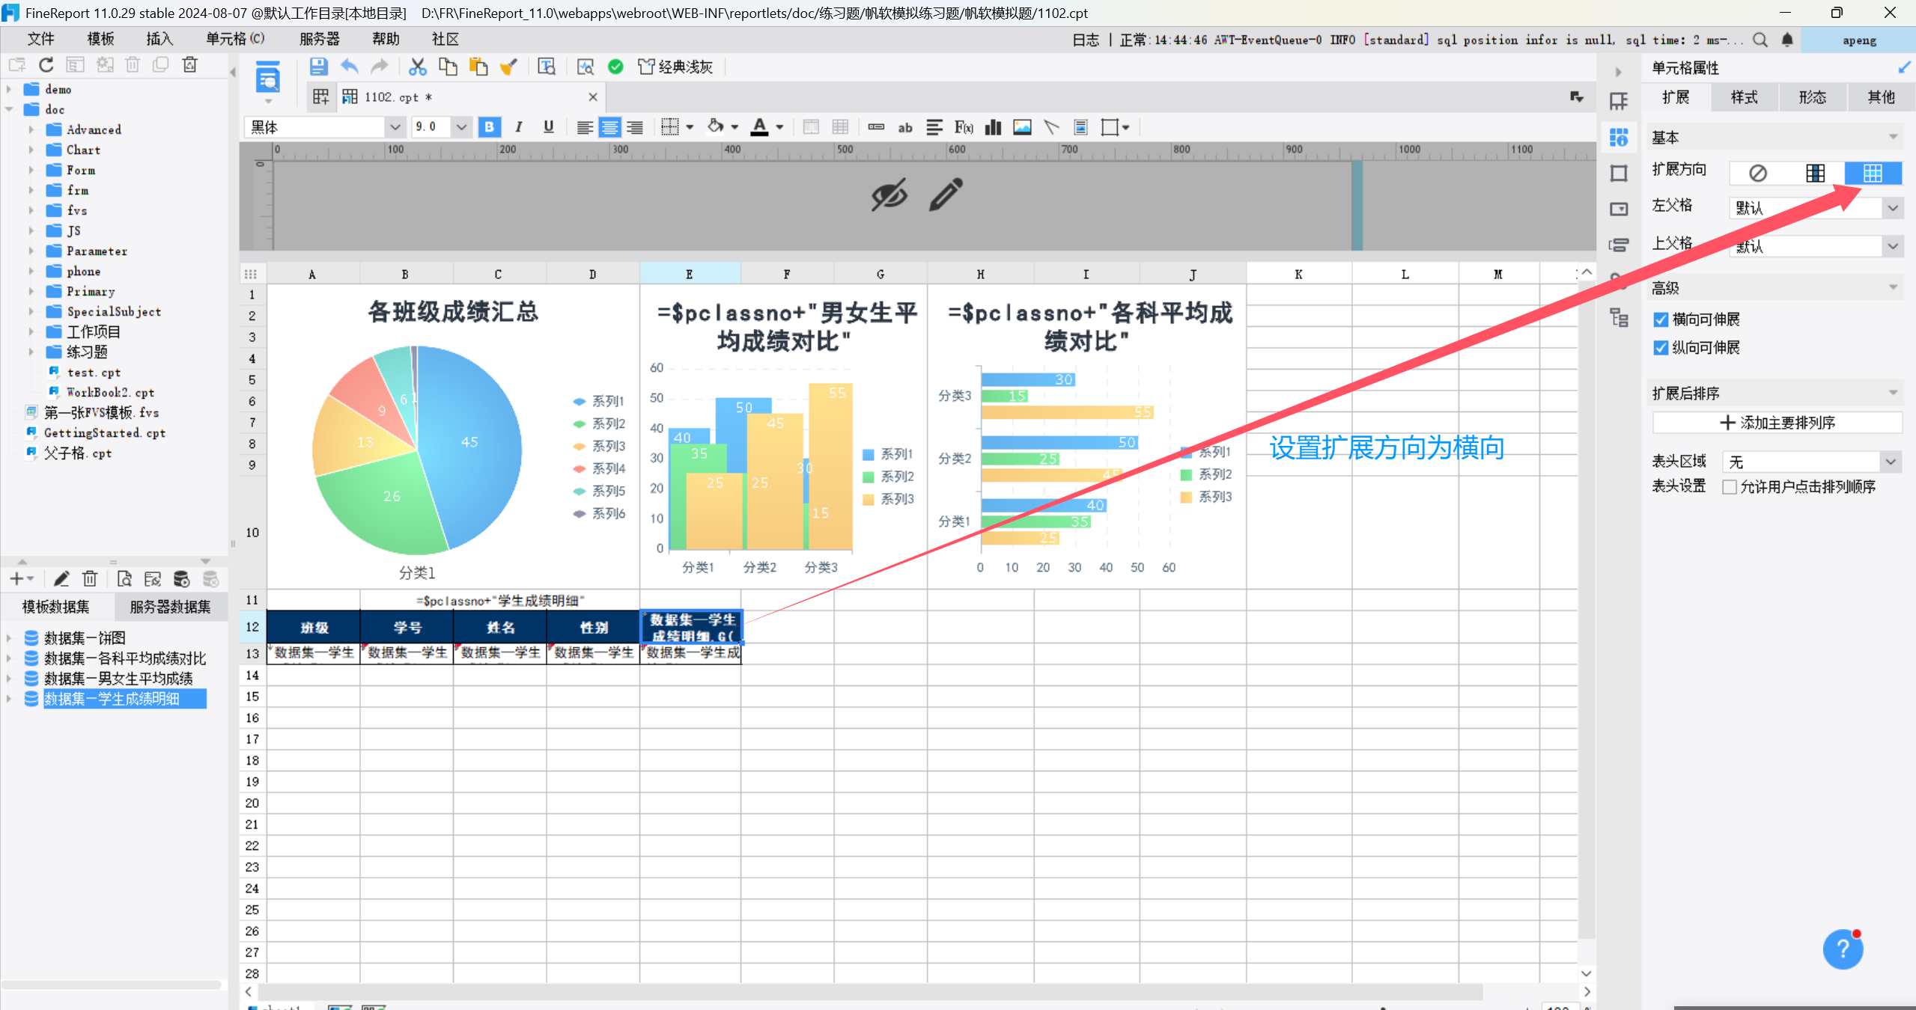The image size is (1916, 1010).
Task: Enable 允许用户点击排列顺序 checkbox
Action: click(x=1730, y=487)
